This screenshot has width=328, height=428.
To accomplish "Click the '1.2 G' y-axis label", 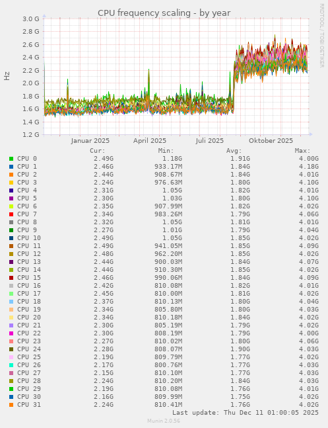I will 31,134.
